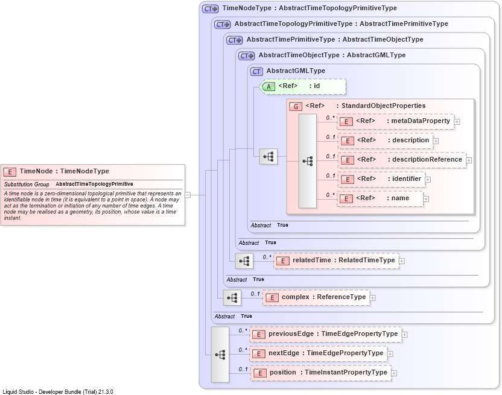502x395 pixels.
Task: Expand the nextEdge element
Action: pyautogui.click(x=390, y=354)
